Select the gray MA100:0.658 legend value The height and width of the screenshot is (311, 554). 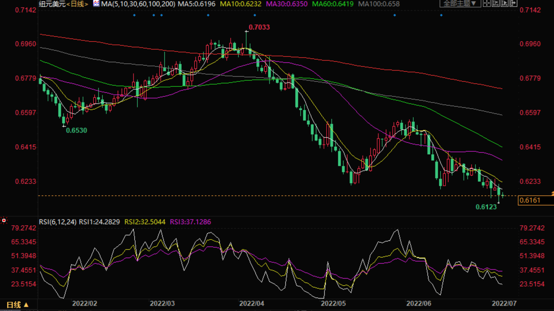[x=379, y=4]
